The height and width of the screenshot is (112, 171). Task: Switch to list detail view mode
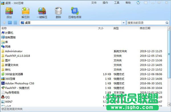(x=15, y=23)
